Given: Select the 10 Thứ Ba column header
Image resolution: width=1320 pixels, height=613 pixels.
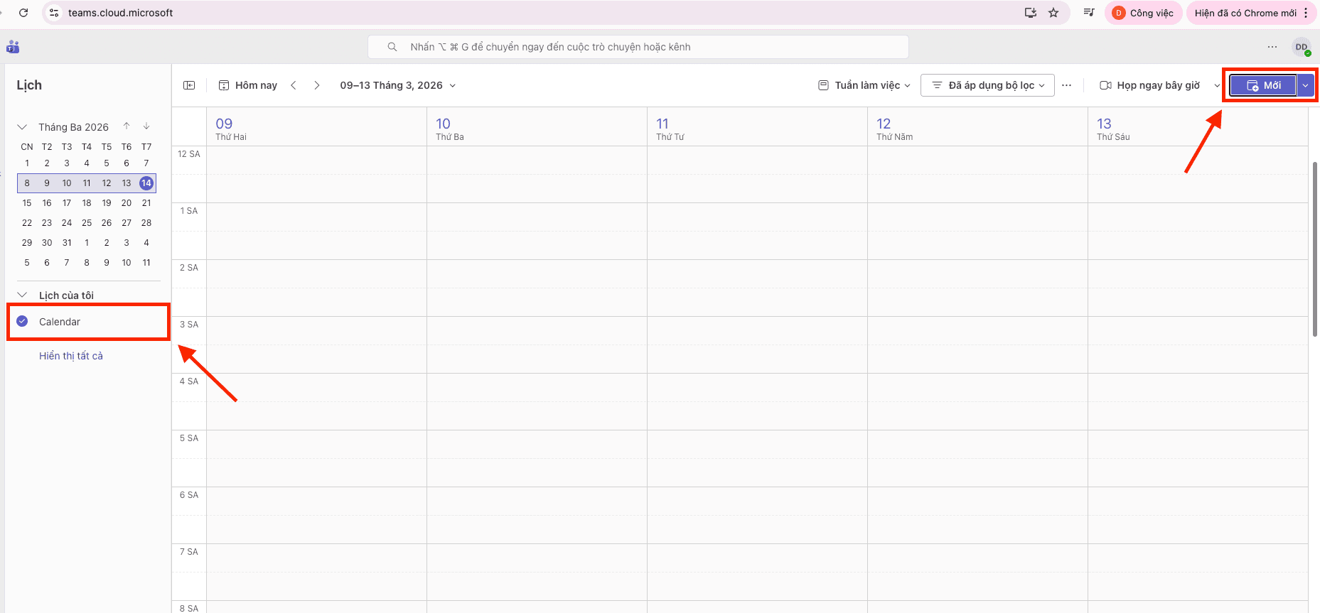Looking at the screenshot, I should point(537,128).
